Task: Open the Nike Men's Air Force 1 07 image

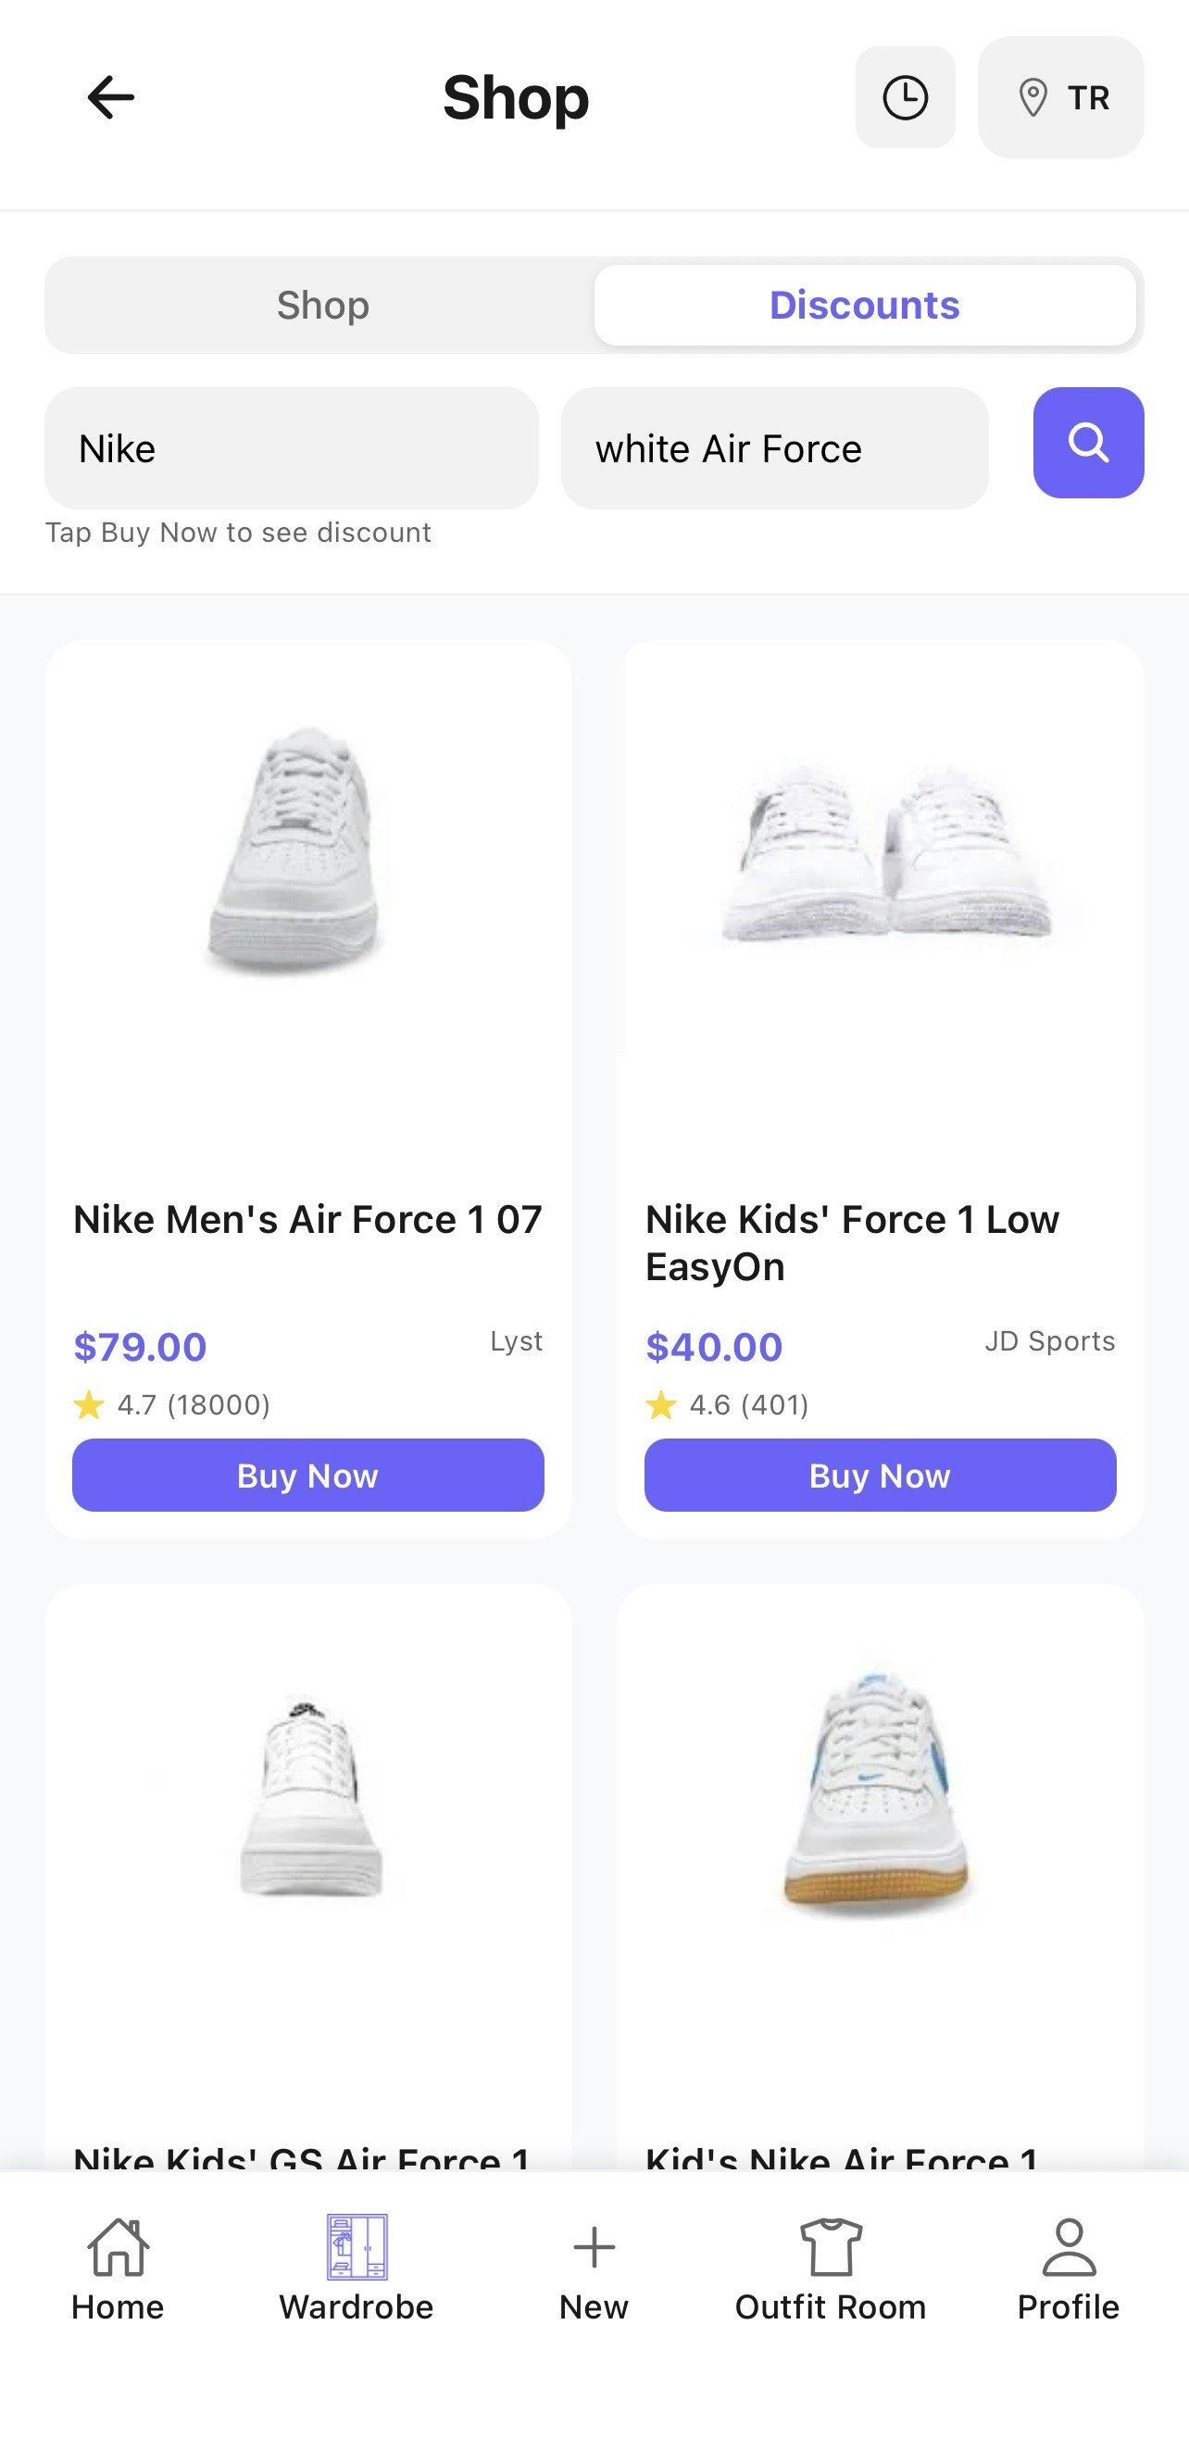Action: coord(296,851)
